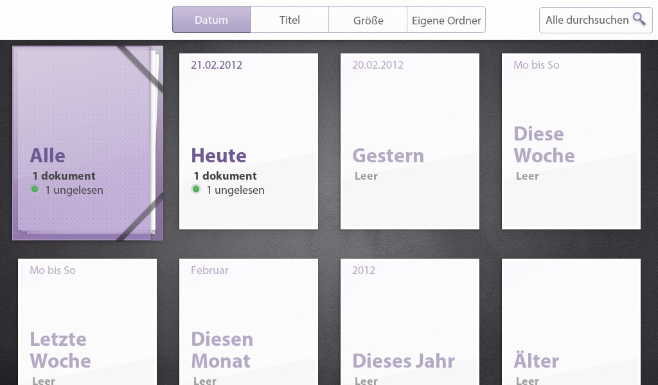Image resolution: width=658 pixels, height=385 pixels.
Task: Click green unread dot in Alle folder
Action: click(x=35, y=189)
